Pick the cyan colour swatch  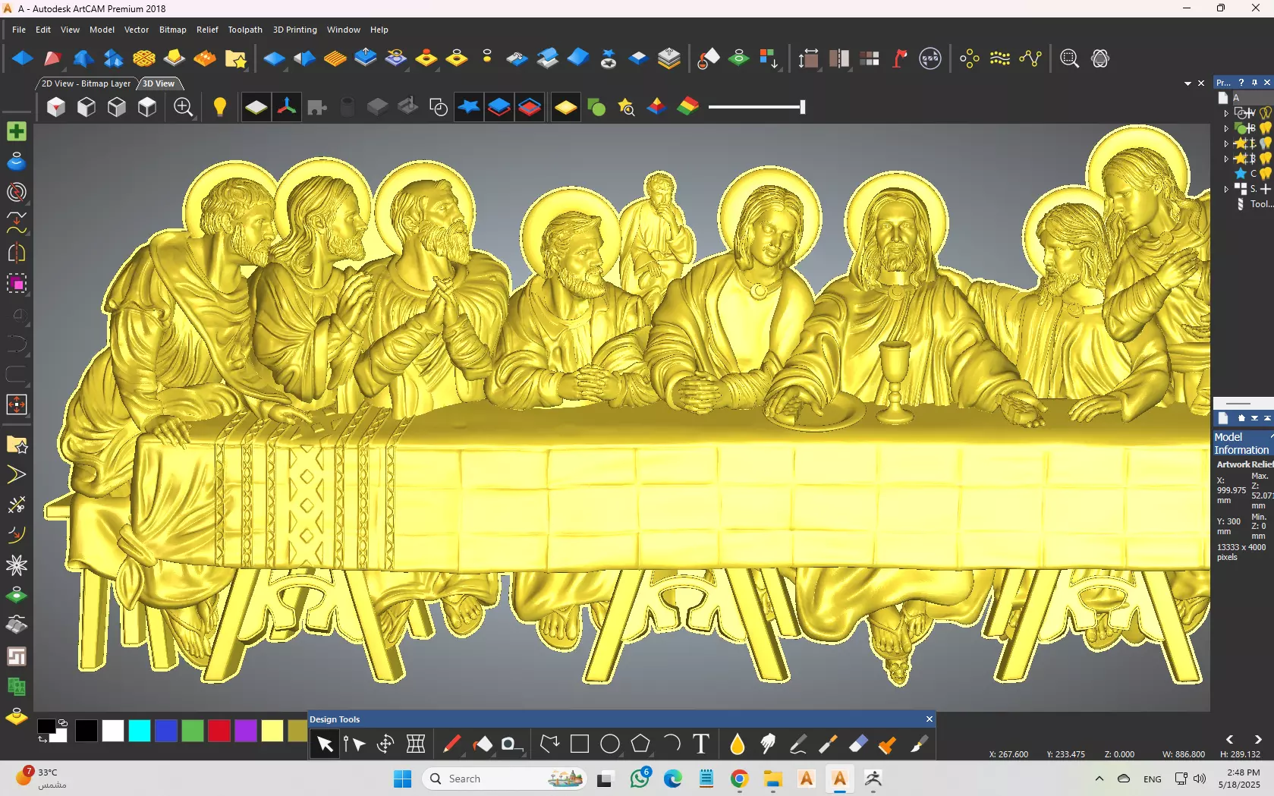(140, 731)
